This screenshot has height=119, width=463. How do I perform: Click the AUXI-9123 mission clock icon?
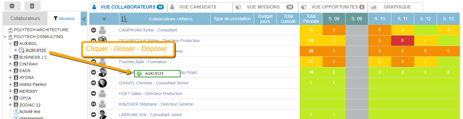coord(21,50)
